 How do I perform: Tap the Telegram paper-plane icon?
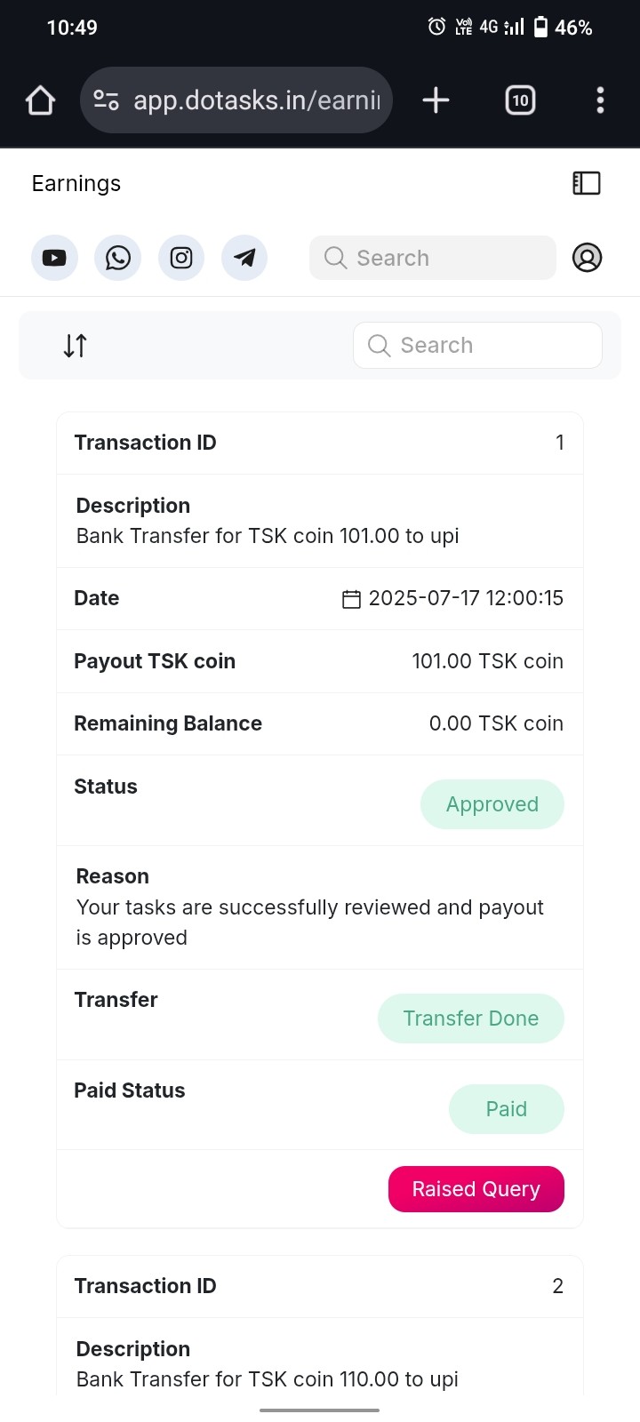244,258
